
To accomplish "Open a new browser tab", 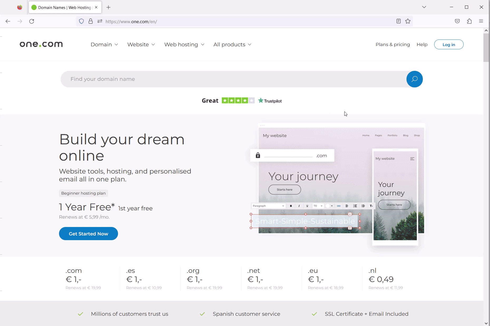I will click(108, 7).
